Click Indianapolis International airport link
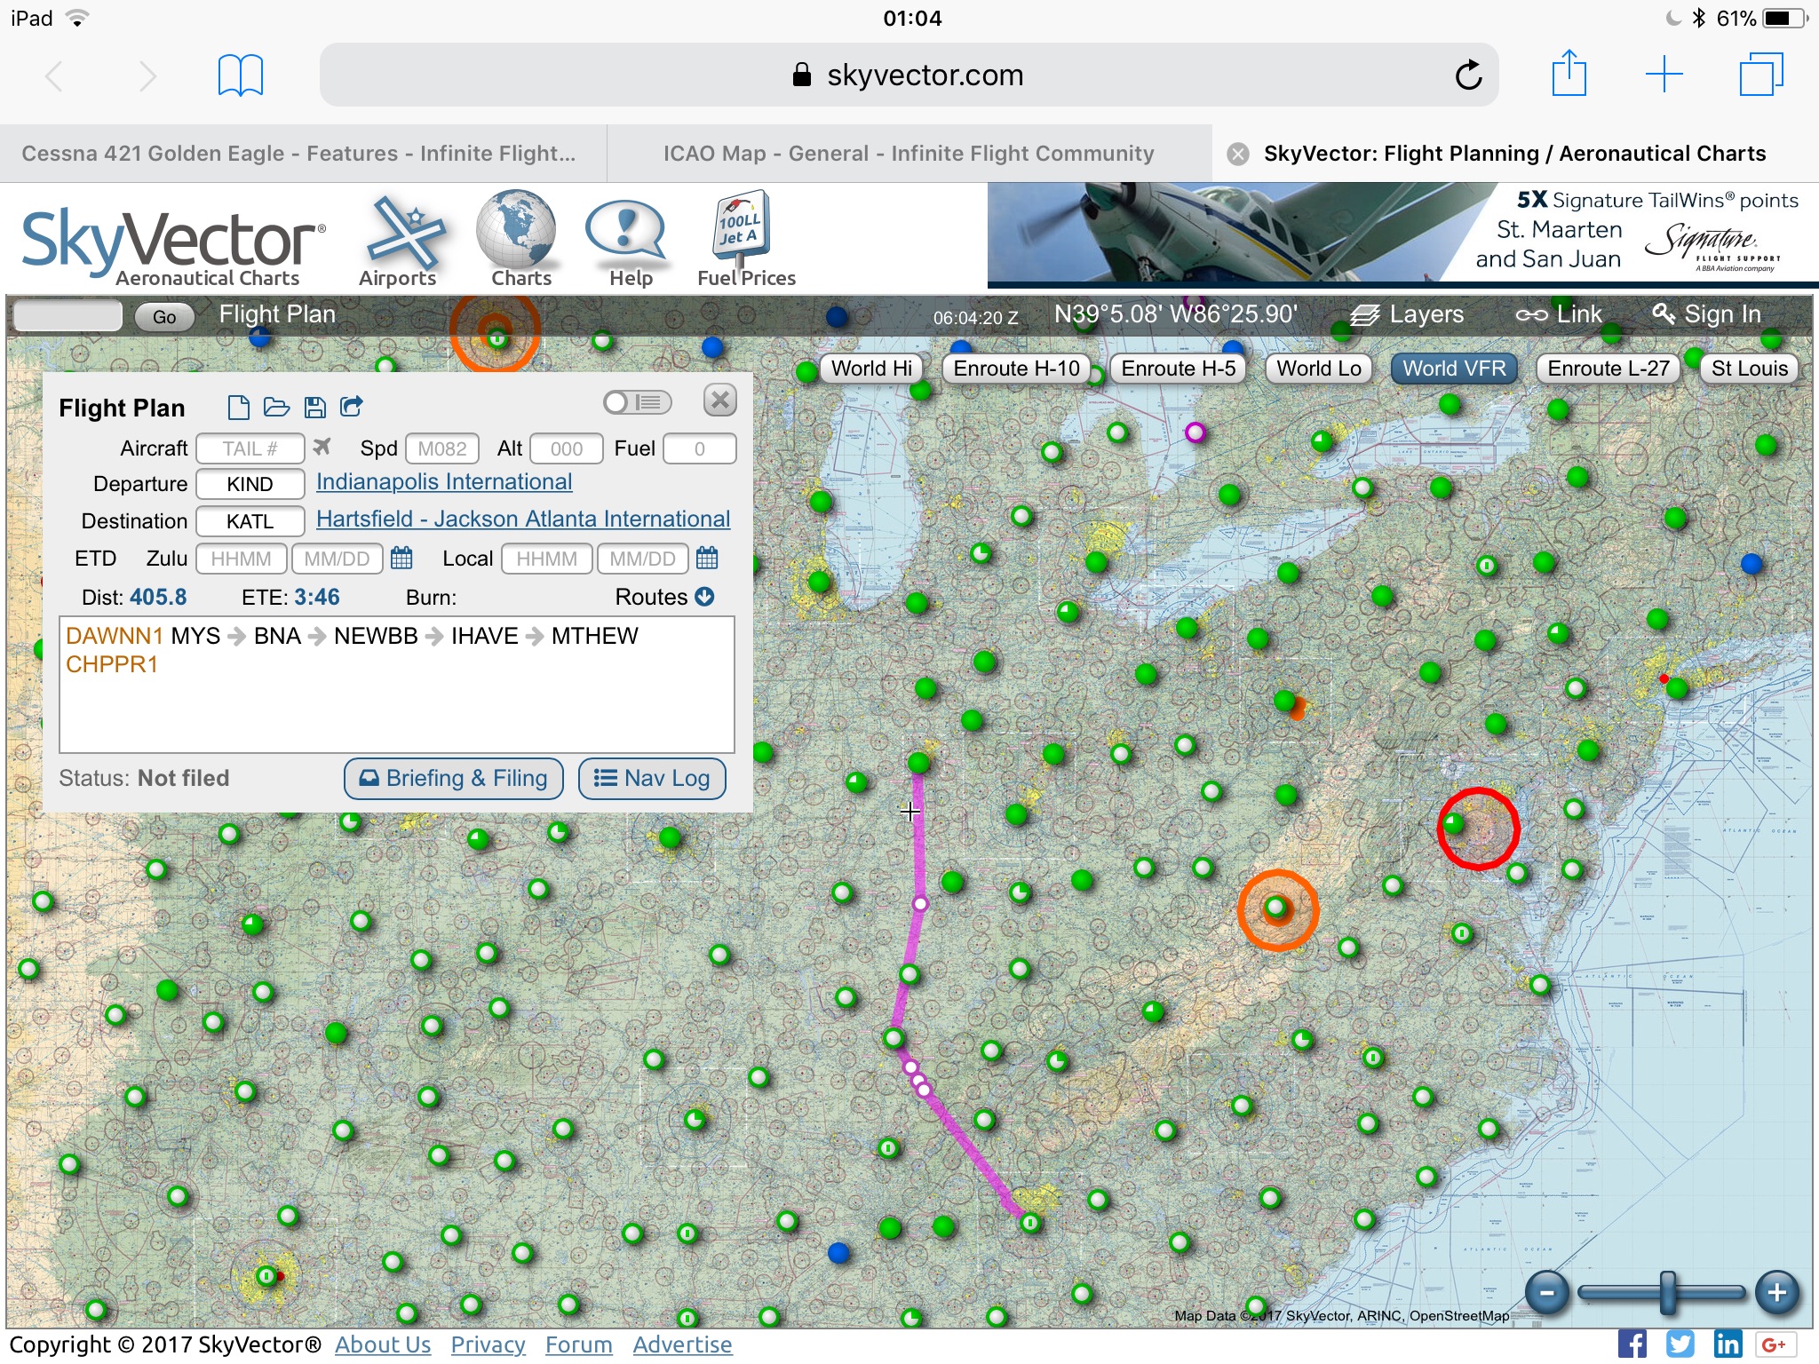 coord(443,481)
